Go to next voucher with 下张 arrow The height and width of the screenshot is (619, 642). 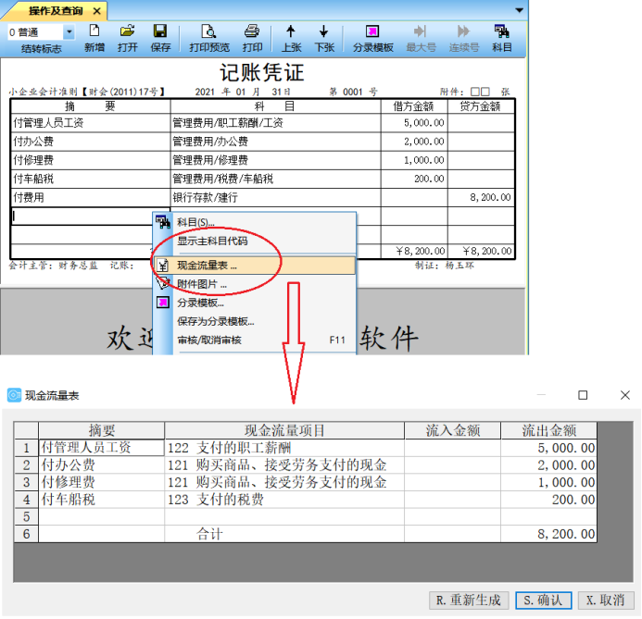tap(323, 37)
